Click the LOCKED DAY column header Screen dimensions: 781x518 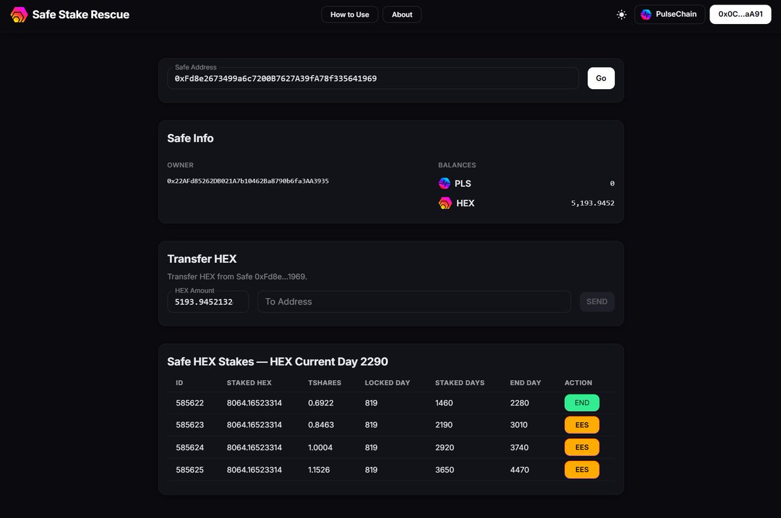[387, 383]
